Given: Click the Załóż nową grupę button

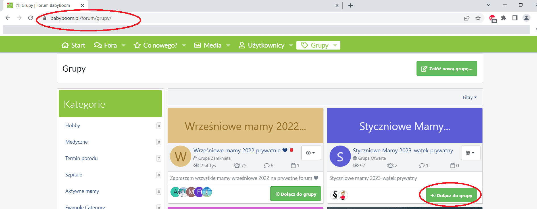Looking at the screenshot, I should coord(447,69).
